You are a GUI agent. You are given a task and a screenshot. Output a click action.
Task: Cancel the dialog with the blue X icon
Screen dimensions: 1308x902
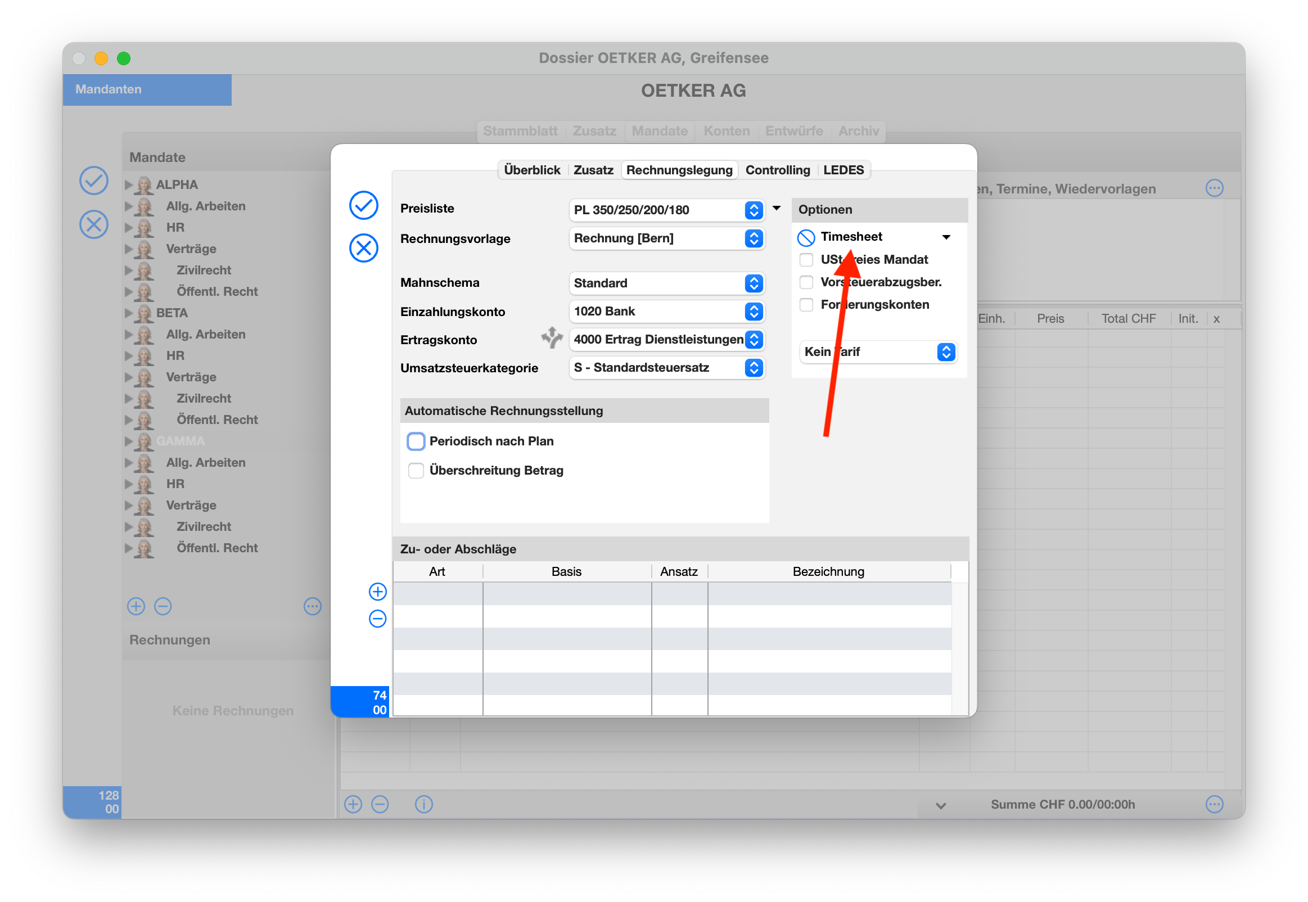pos(363,248)
